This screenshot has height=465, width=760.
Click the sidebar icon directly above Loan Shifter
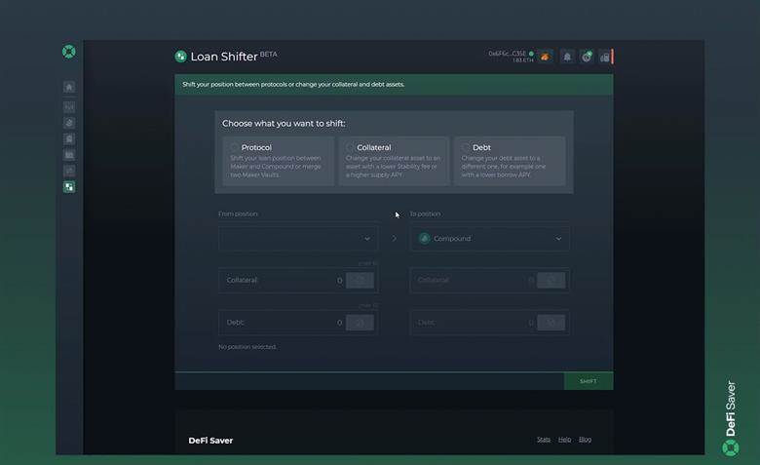69,171
